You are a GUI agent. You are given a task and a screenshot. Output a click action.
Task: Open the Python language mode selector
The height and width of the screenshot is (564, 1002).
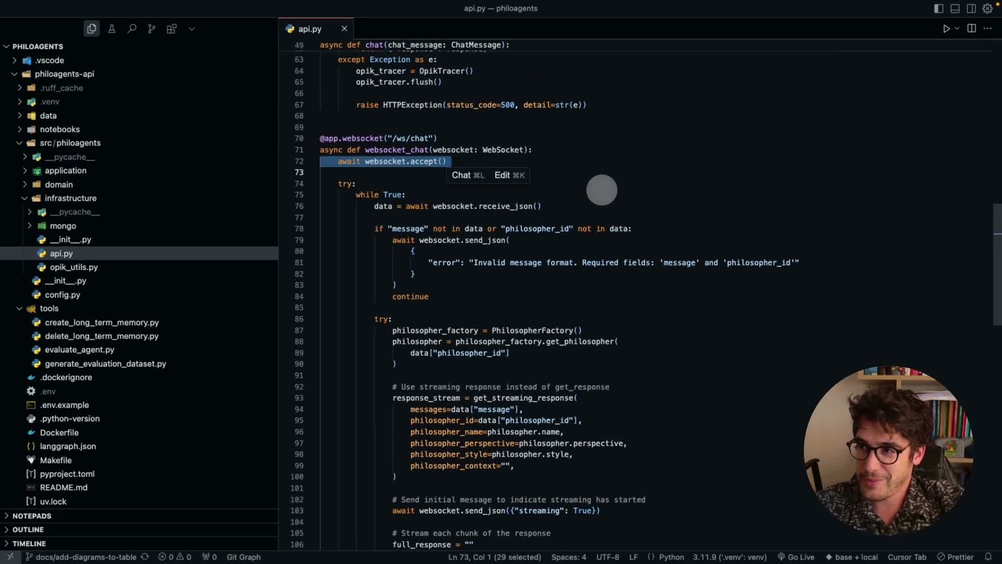tap(671, 557)
